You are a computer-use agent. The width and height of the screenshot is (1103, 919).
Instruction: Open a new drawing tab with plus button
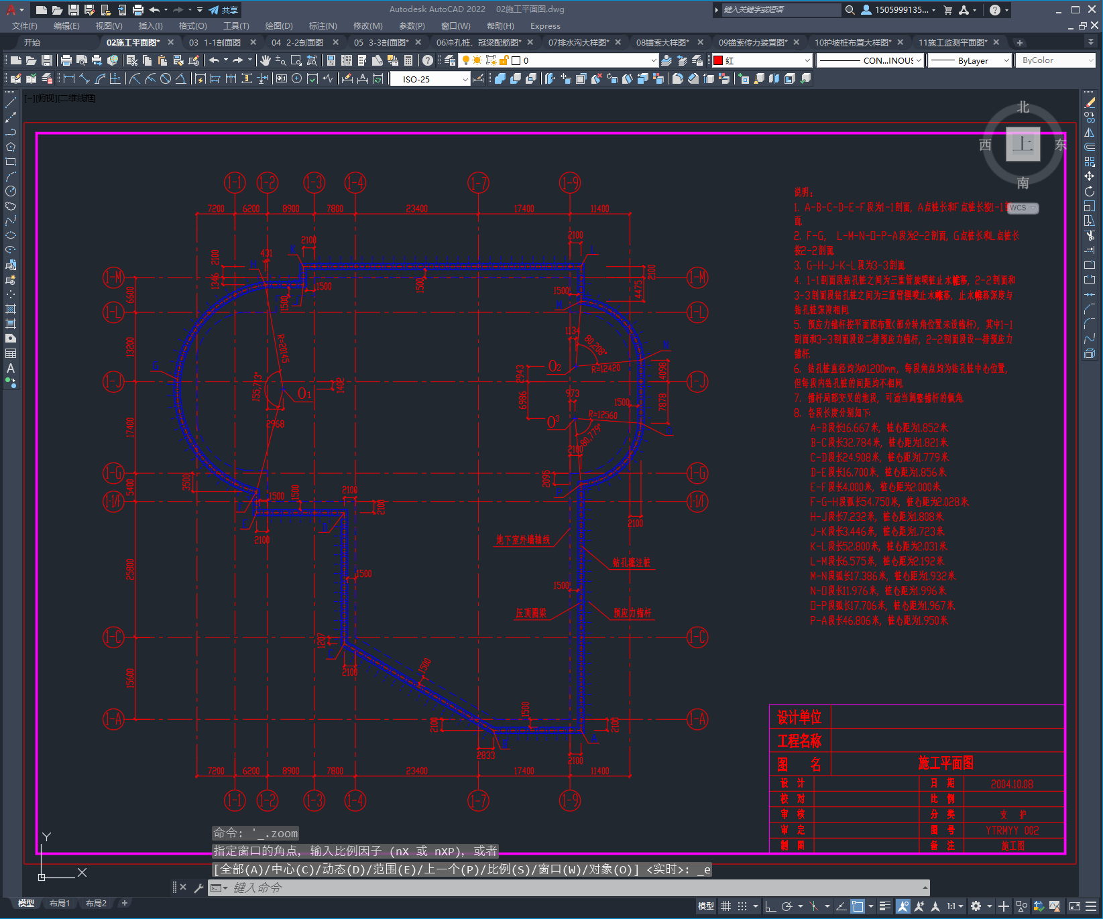pyautogui.click(x=1020, y=42)
